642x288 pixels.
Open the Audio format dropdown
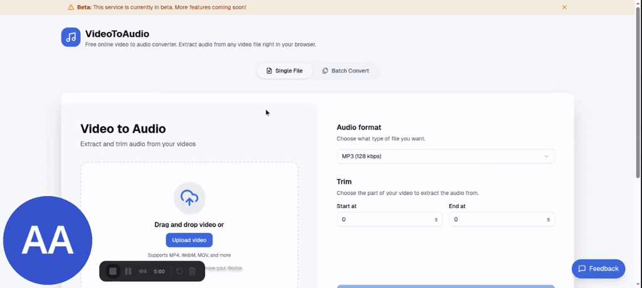click(445, 156)
